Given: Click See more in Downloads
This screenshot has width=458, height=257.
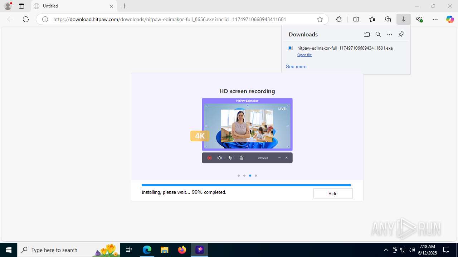Looking at the screenshot, I should pyautogui.click(x=296, y=66).
